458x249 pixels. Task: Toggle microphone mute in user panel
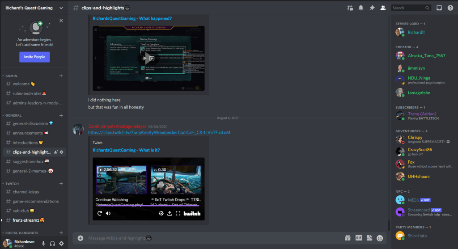coord(43,243)
